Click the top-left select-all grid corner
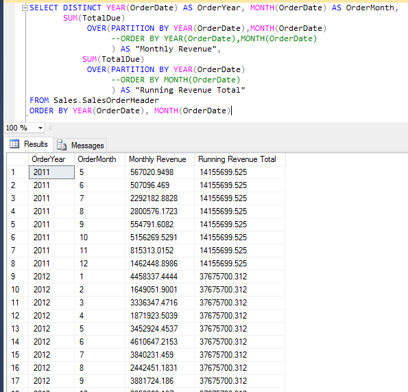 (x=17, y=159)
